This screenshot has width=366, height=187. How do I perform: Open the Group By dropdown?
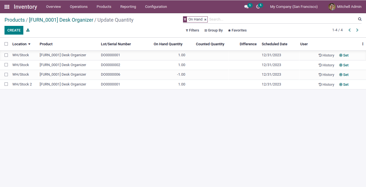click(x=213, y=30)
